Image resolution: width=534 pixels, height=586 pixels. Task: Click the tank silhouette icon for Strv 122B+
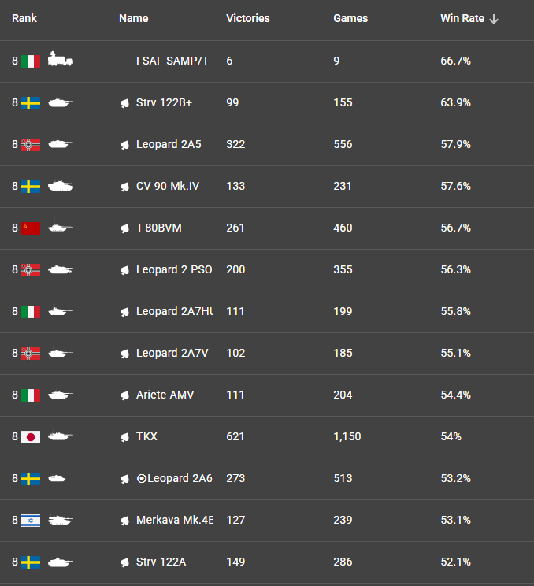click(x=61, y=102)
